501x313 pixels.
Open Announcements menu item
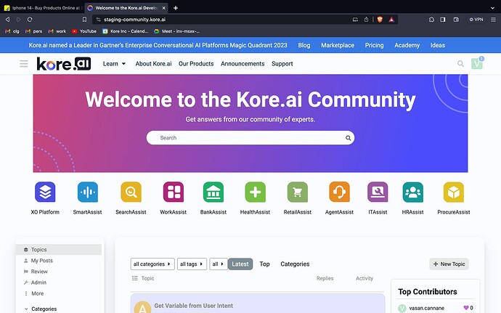[243, 64]
